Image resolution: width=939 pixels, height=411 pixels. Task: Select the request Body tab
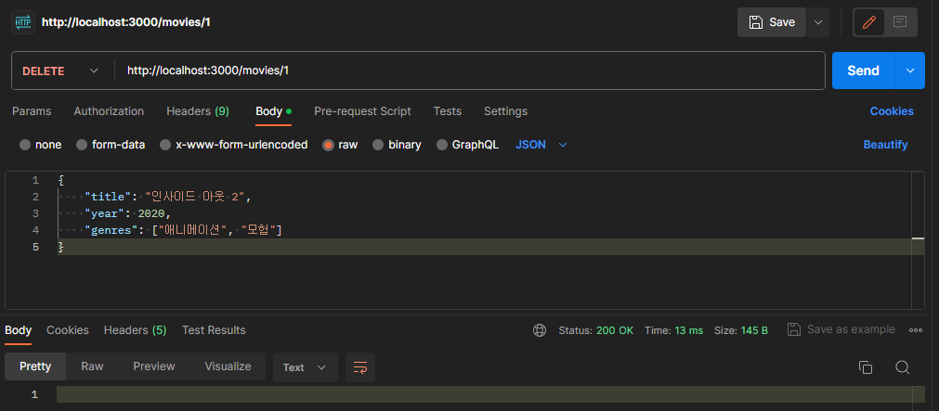click(x=273, y=111)
